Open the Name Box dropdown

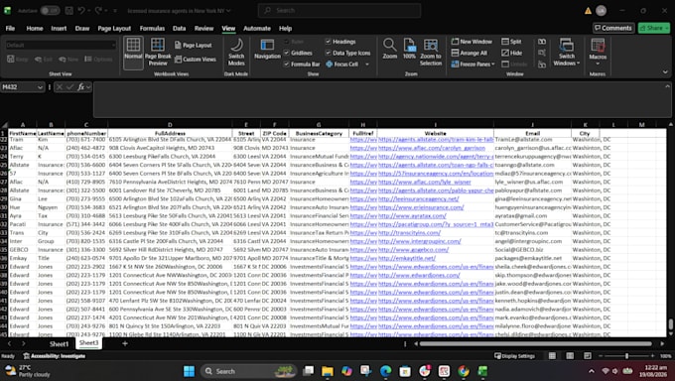[40, 87]
